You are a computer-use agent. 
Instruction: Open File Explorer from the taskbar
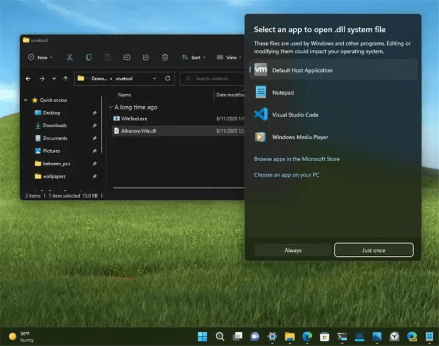click(290, 336)
